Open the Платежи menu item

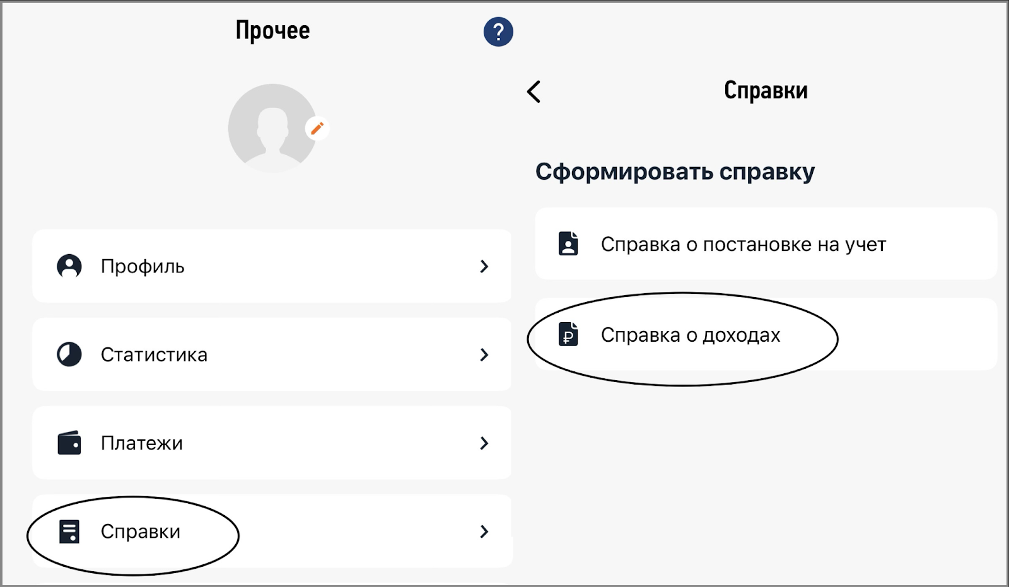(142, 443)
